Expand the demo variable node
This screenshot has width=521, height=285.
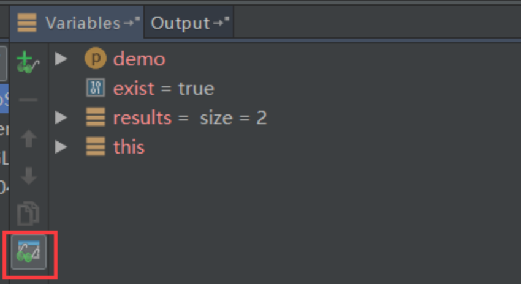[x=61, y=59]
